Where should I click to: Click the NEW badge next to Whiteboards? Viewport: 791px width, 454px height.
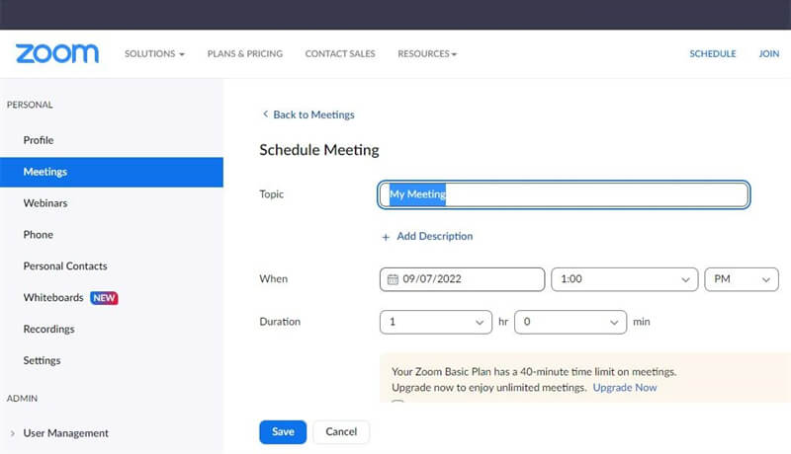point(104,297)
